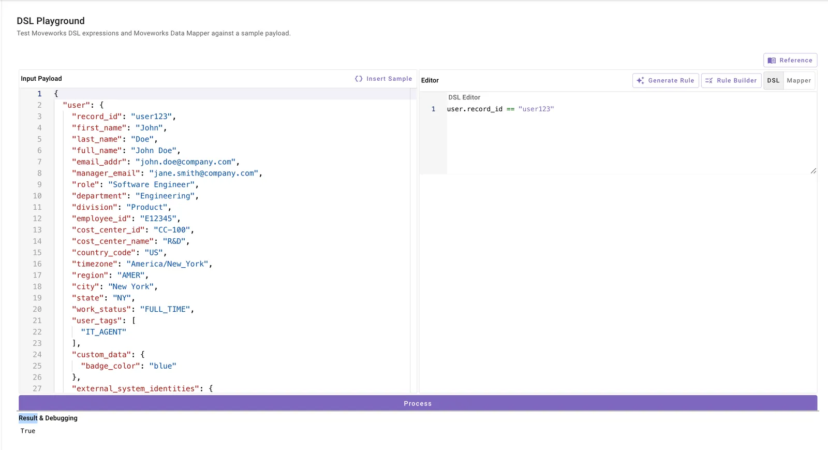Image resolution: width=828 pixels, height=450 pixels.
Task: Select the "country_code": "US" line
Action: coord(119,253)
